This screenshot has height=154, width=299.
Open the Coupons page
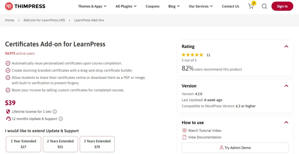152,6
